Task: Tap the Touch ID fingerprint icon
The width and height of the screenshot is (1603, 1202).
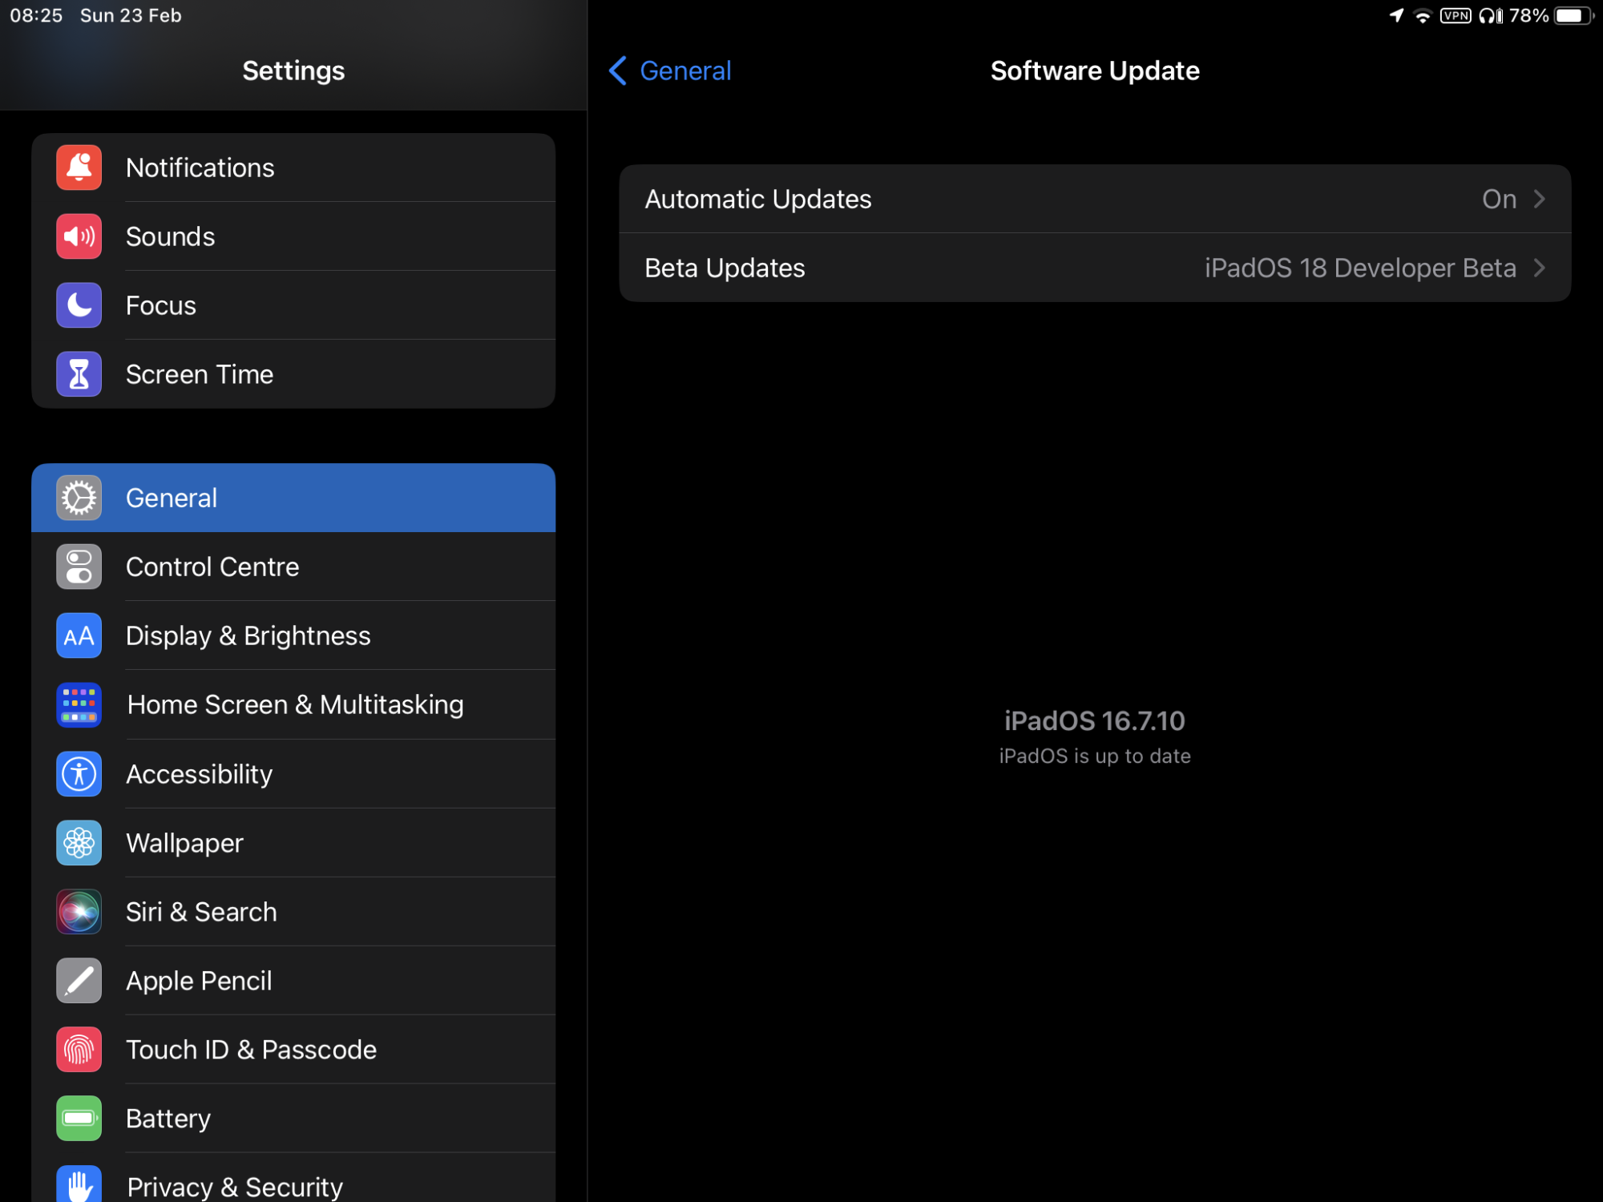Action: click(x=79, y=1050)
